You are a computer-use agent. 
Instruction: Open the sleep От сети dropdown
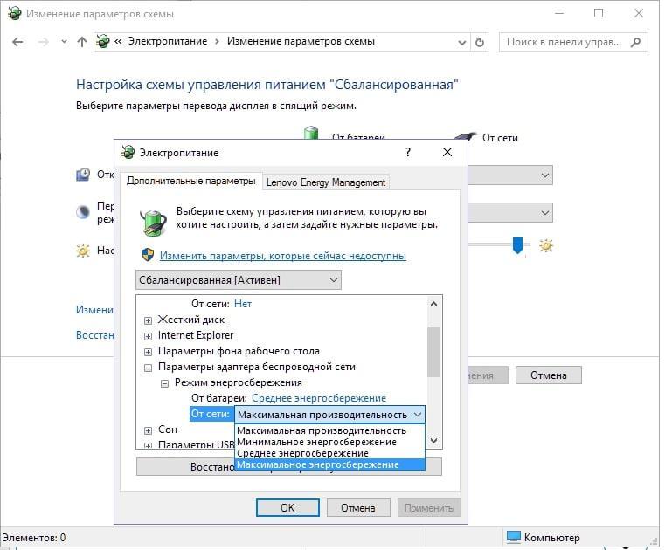pos(510,212)
